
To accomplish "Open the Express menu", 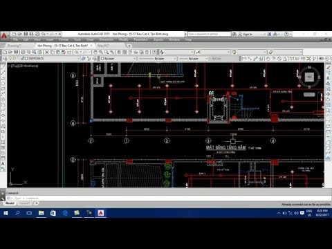I will (158, 39).
